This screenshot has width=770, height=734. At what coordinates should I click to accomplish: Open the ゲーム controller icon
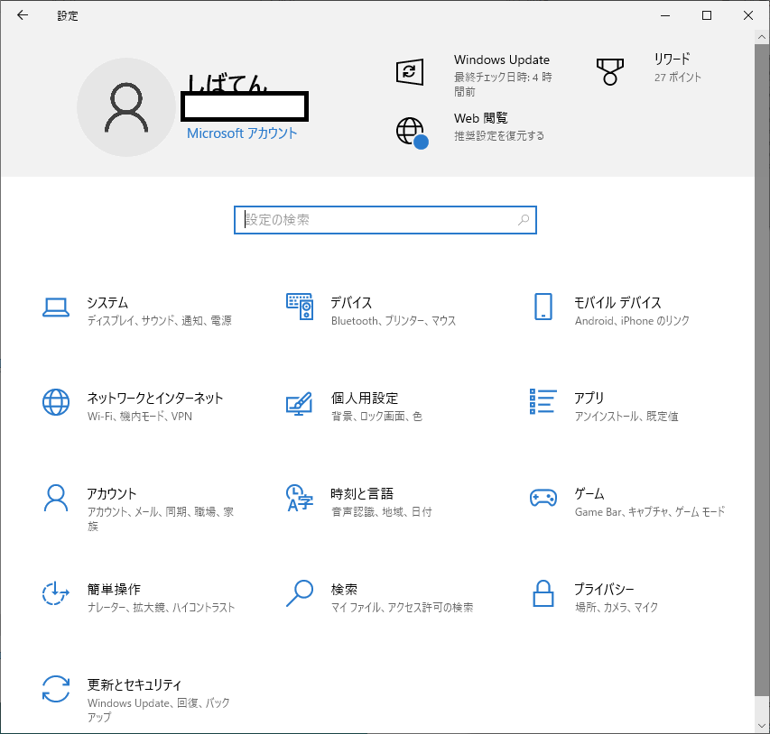[x=543, y=499]
